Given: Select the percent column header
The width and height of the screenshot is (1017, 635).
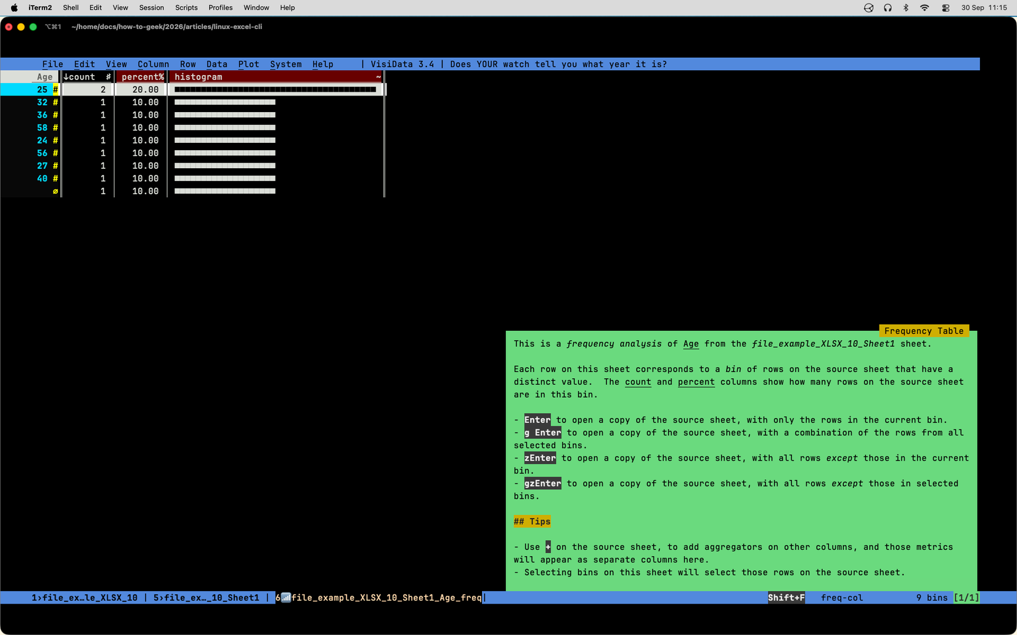Looking at the screenshot, I should pyautogui.click(x=141, y=77).
